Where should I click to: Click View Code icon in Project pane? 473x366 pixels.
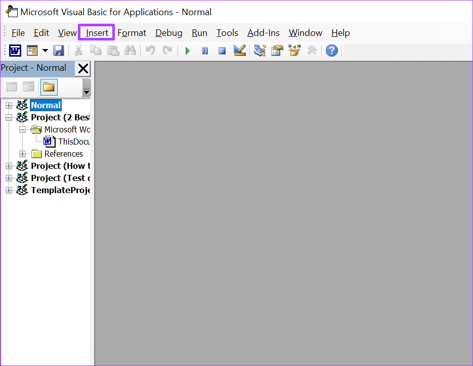12,87
